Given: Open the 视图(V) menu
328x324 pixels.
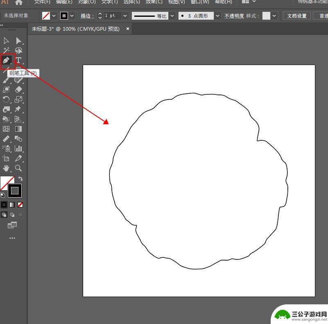Looking at the screenshot, I should pos(176,2).
